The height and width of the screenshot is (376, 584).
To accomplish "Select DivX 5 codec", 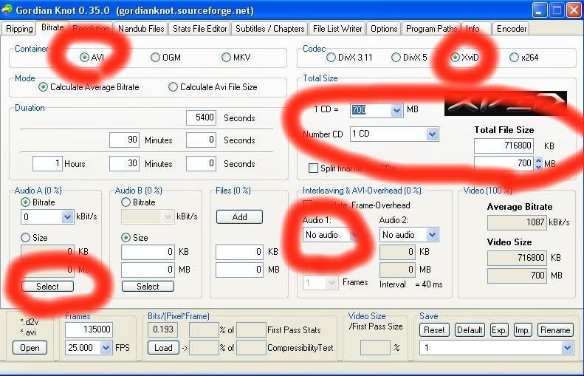I will click(396, 58).
